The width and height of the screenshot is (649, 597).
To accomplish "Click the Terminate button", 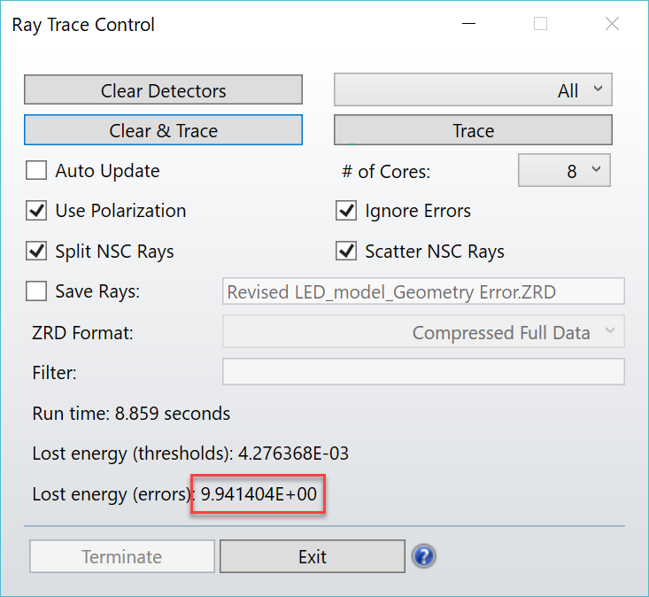I will (x=122, y=556).
